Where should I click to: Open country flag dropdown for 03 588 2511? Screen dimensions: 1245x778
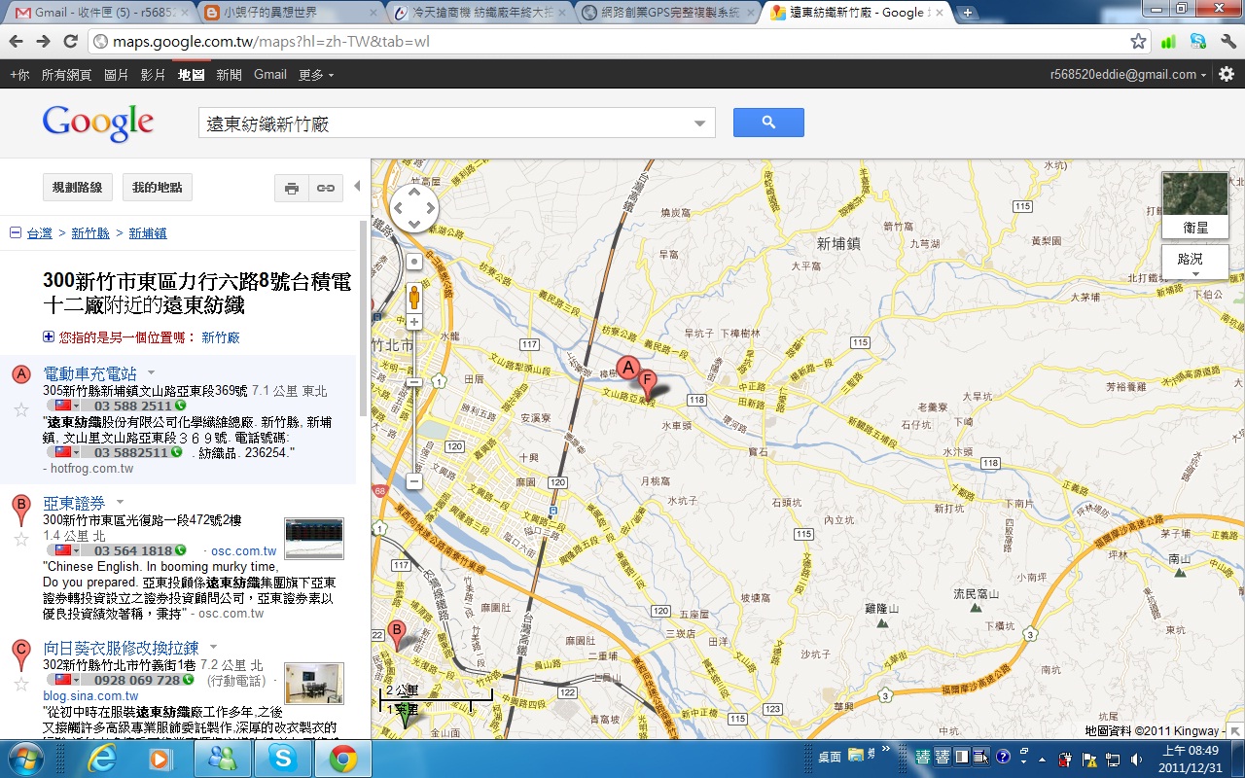(67, 405)
